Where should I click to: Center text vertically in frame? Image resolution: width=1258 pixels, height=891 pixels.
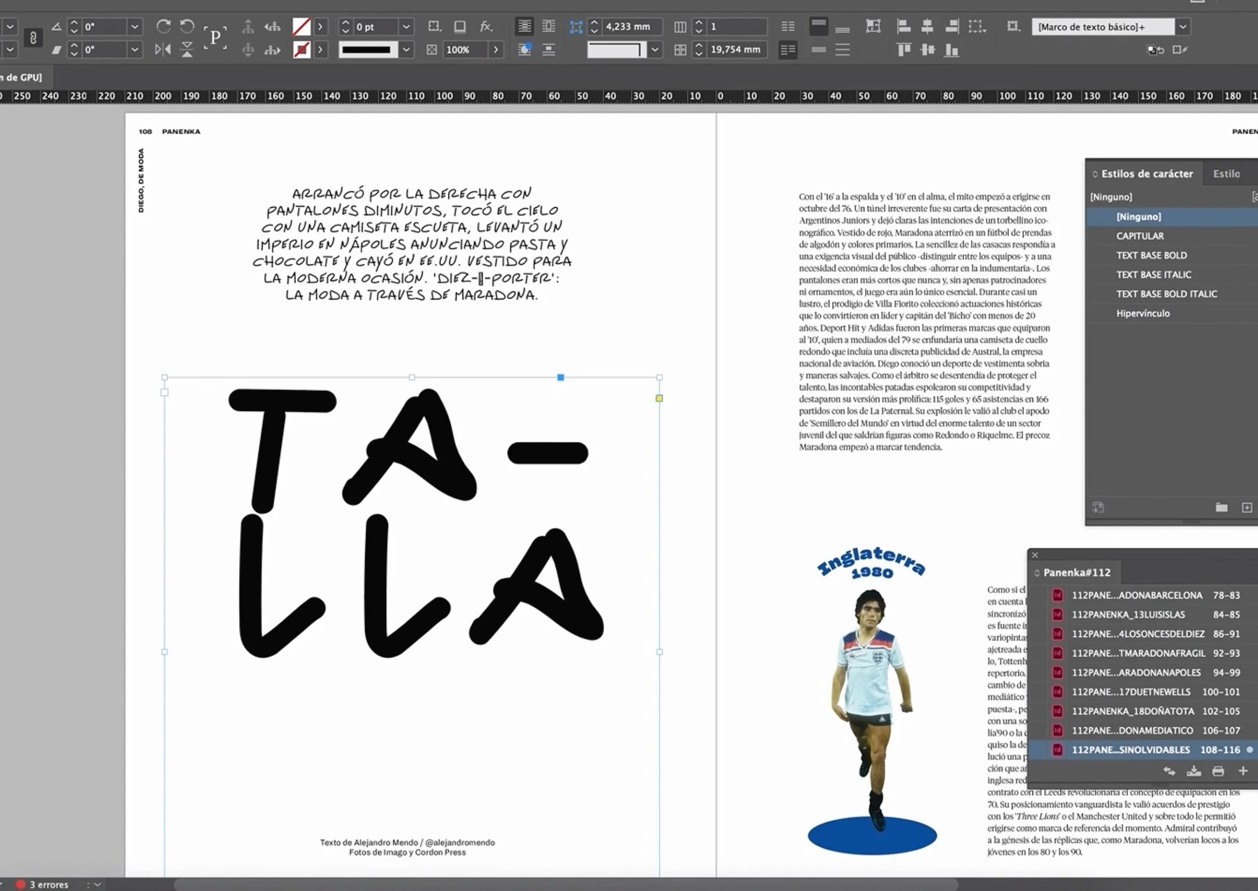[819, 50]
